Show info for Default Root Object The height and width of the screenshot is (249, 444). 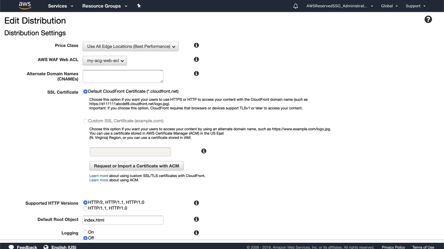[x=196, y=219]
